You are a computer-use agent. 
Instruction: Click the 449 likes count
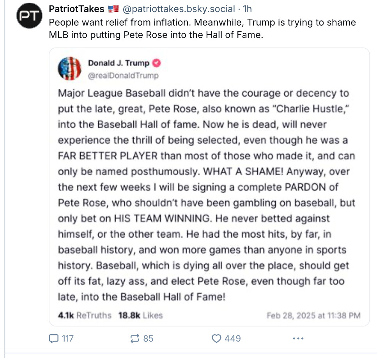pos(232,339)
